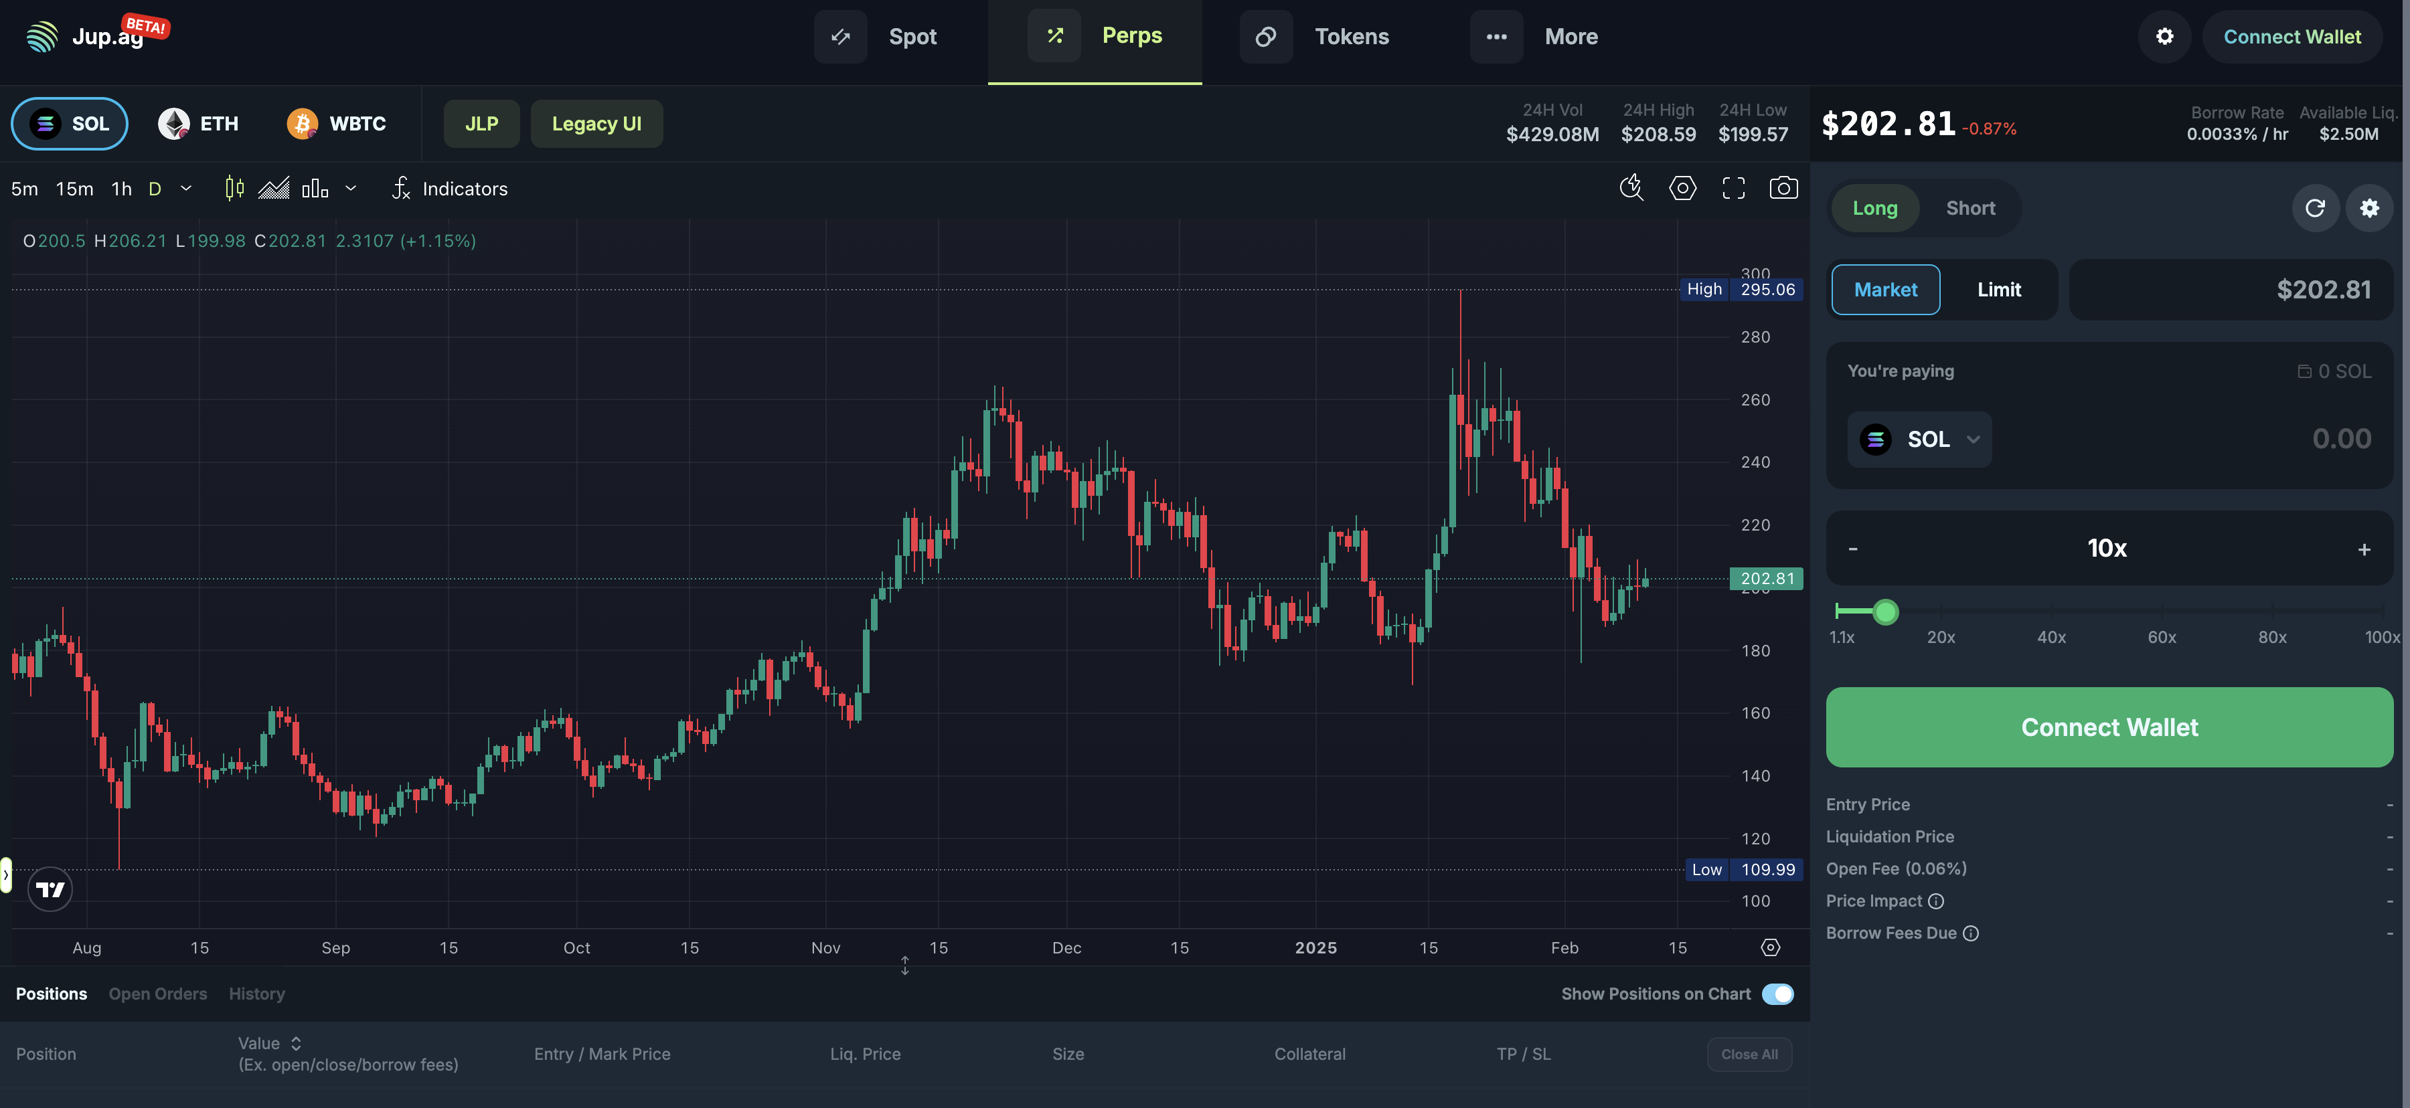Click the chart quick-search lightning icon

(1631, 188)
